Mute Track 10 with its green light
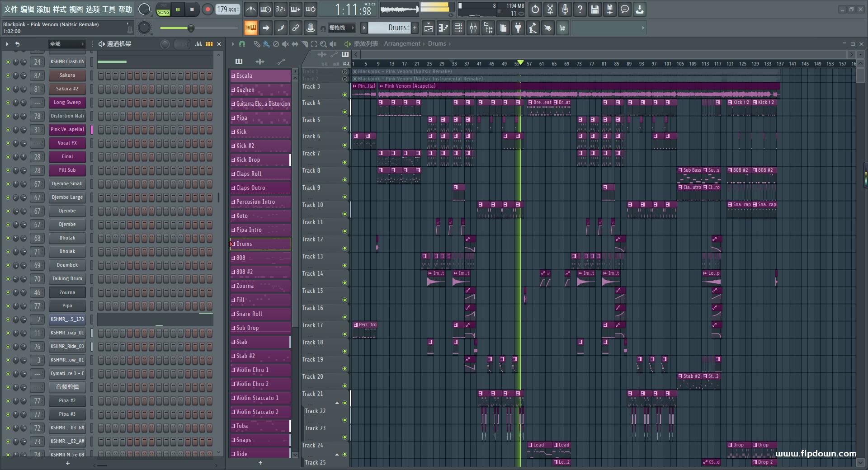Screen dimensions: 868x470 click(x=344, y=214)
